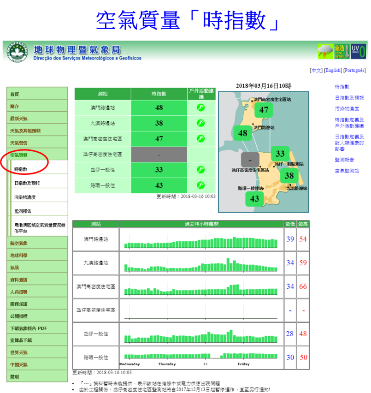The width and height of the screenshot is (371, 393).
Task: Open the 污染物濃度 link on the right
Action: point(347,109)
